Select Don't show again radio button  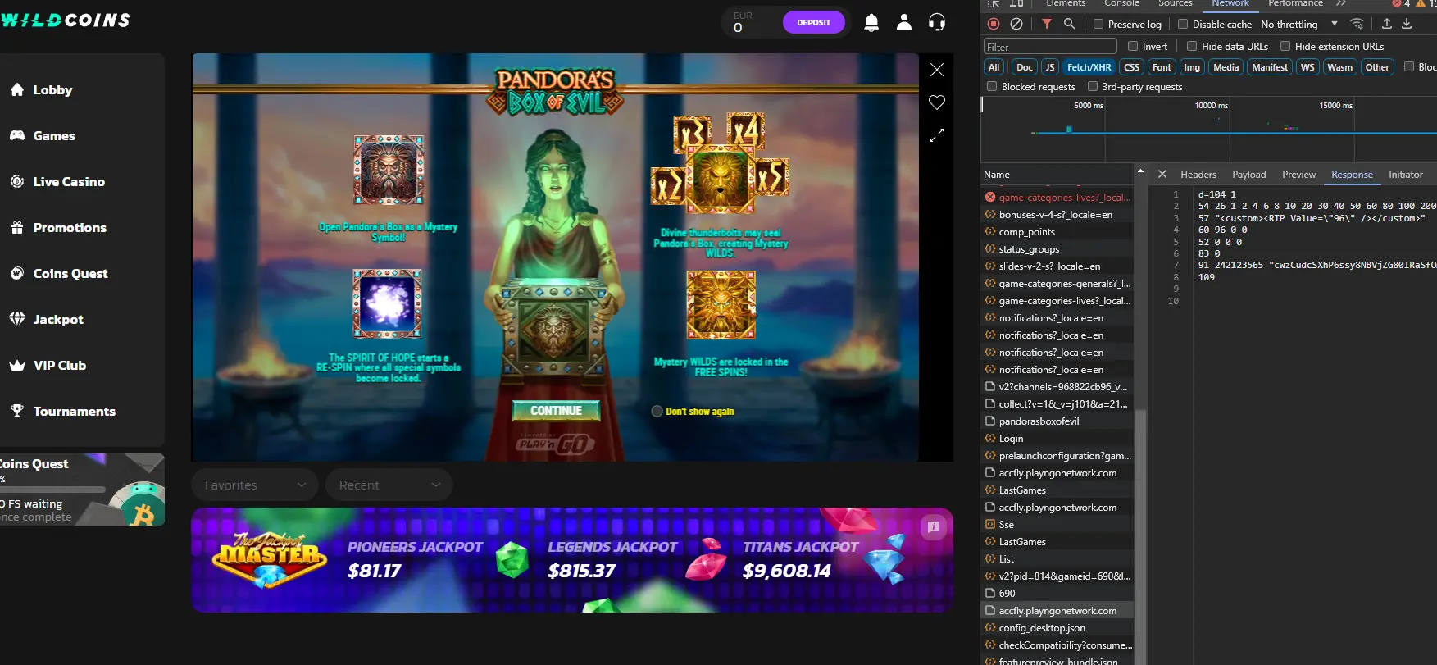pos(657,412)
